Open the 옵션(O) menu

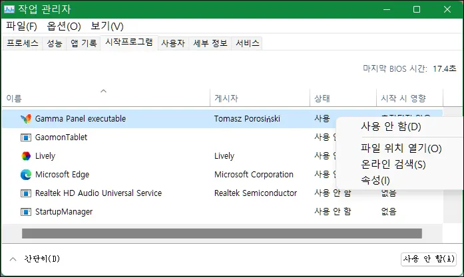click(x=64, y=27)
